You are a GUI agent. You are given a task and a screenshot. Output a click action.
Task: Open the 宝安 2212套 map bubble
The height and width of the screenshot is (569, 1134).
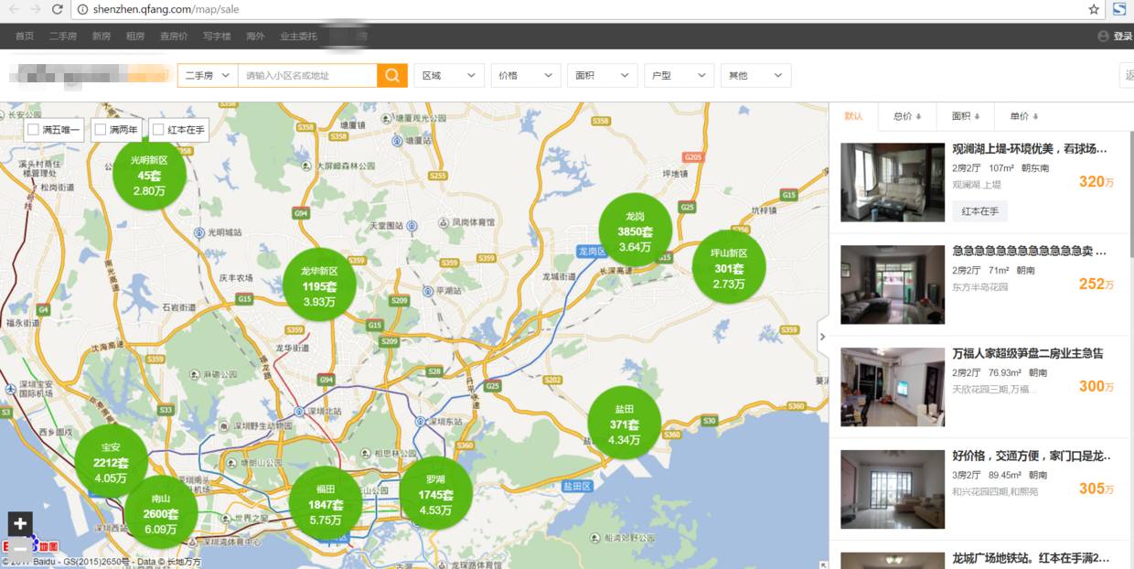pyautogui.click(x=111, y=462)
